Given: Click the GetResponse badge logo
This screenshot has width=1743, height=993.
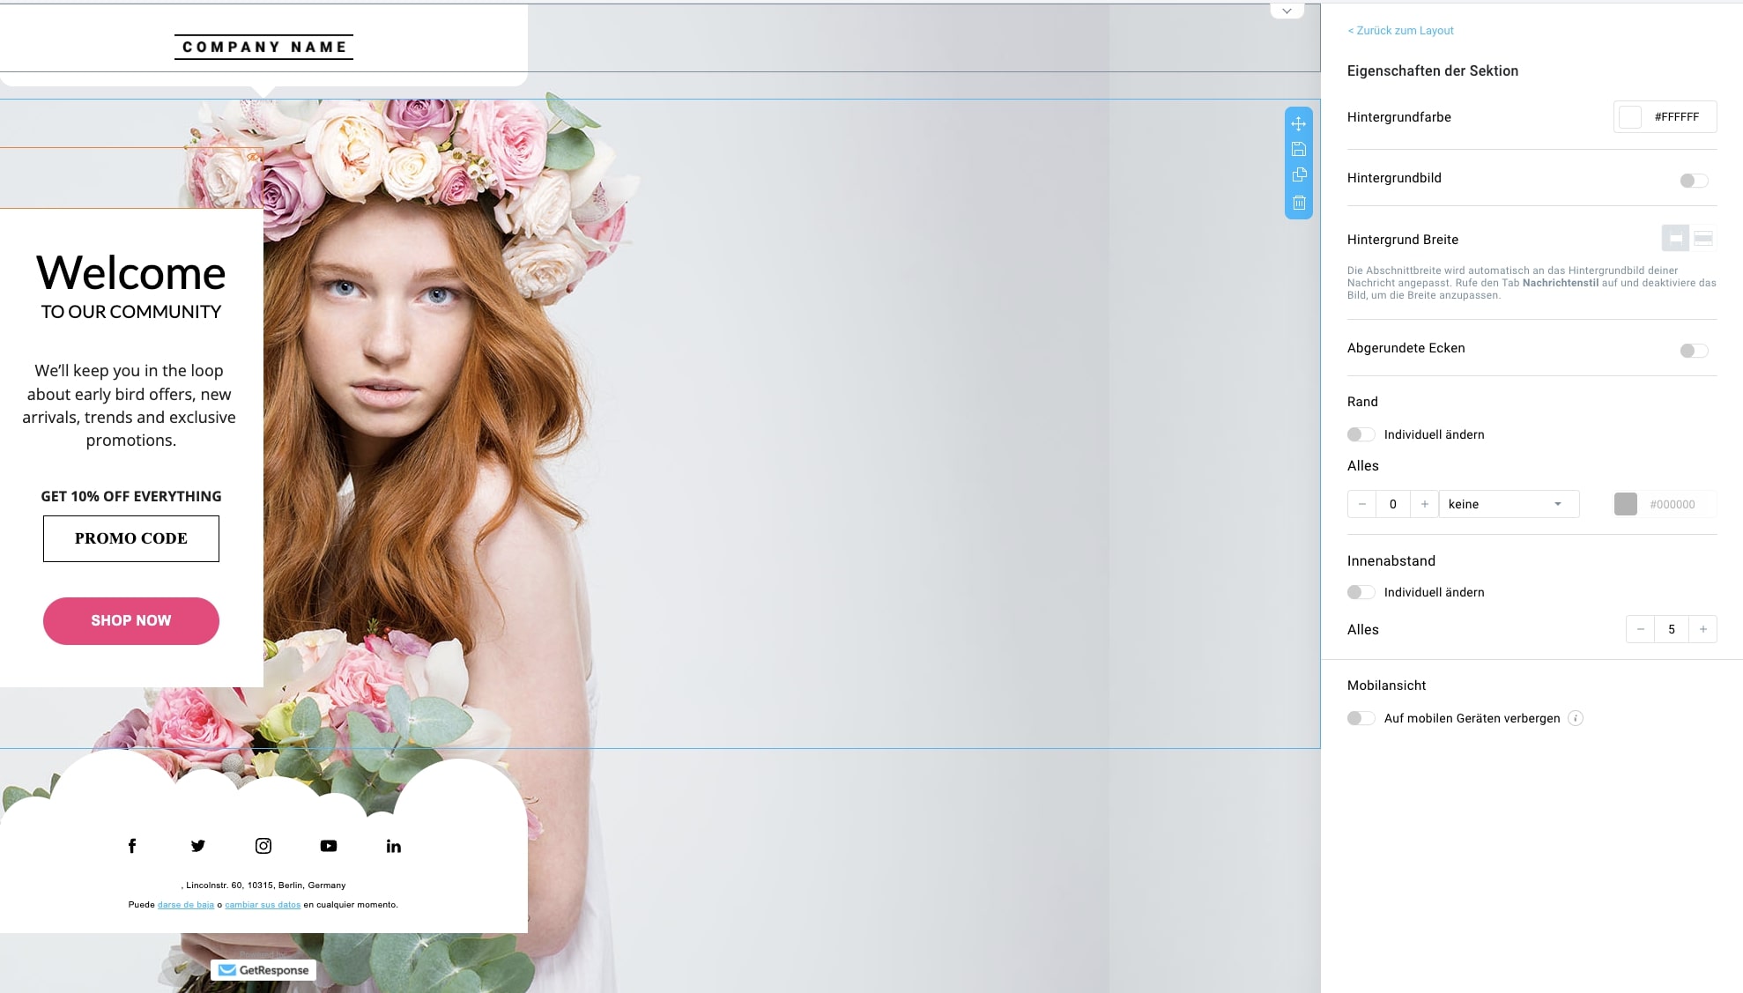Looking at the screenshot, I should coord(263,970).
